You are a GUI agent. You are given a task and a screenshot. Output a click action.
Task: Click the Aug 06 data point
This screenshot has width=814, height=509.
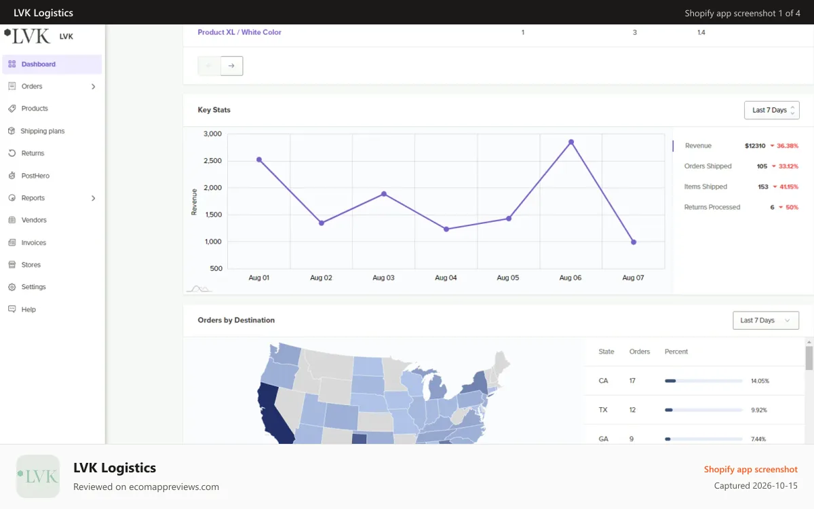point(571,142)
